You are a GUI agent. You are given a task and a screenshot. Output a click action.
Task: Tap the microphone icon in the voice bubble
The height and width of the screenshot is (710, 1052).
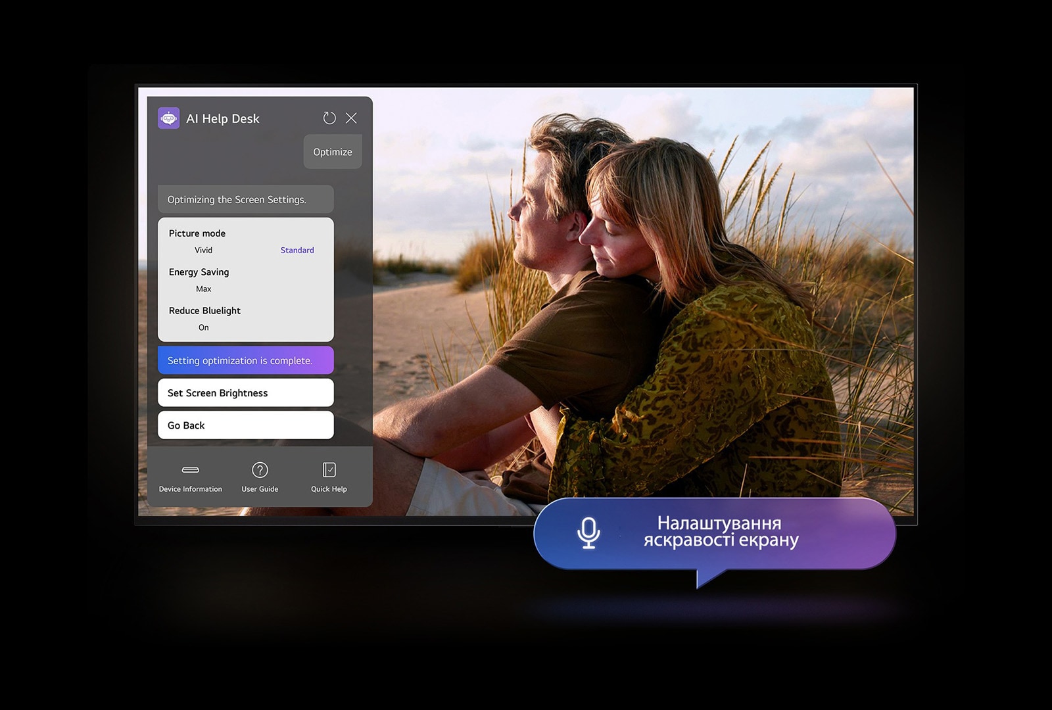(588, 532)
